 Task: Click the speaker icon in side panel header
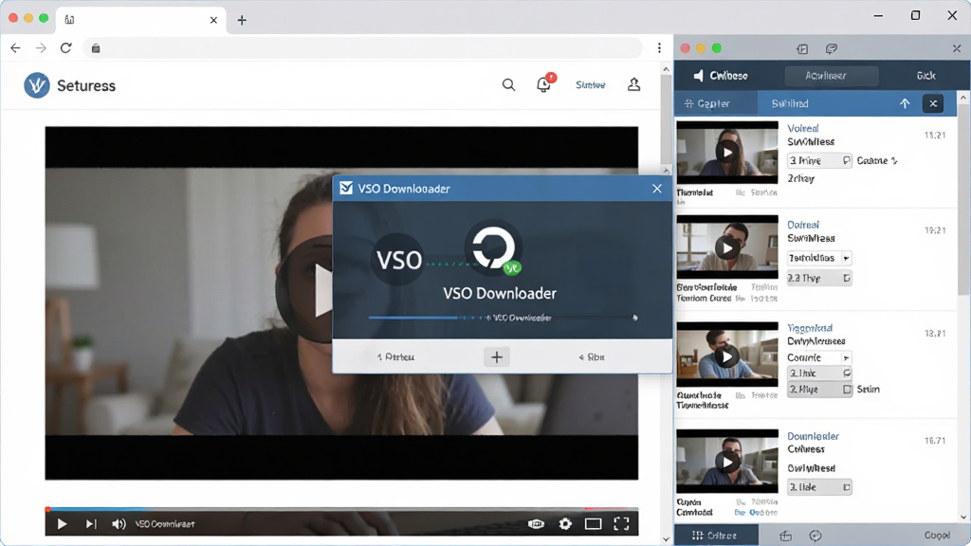tap(698, 76)
